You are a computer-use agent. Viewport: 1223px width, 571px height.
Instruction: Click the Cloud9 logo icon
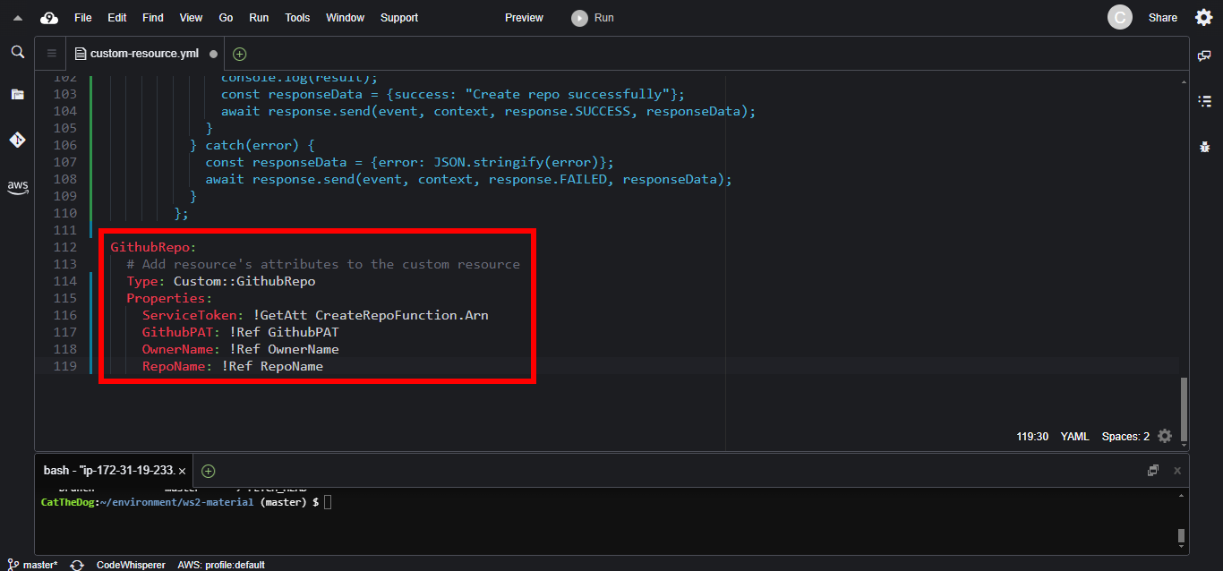tap(48, 18)
